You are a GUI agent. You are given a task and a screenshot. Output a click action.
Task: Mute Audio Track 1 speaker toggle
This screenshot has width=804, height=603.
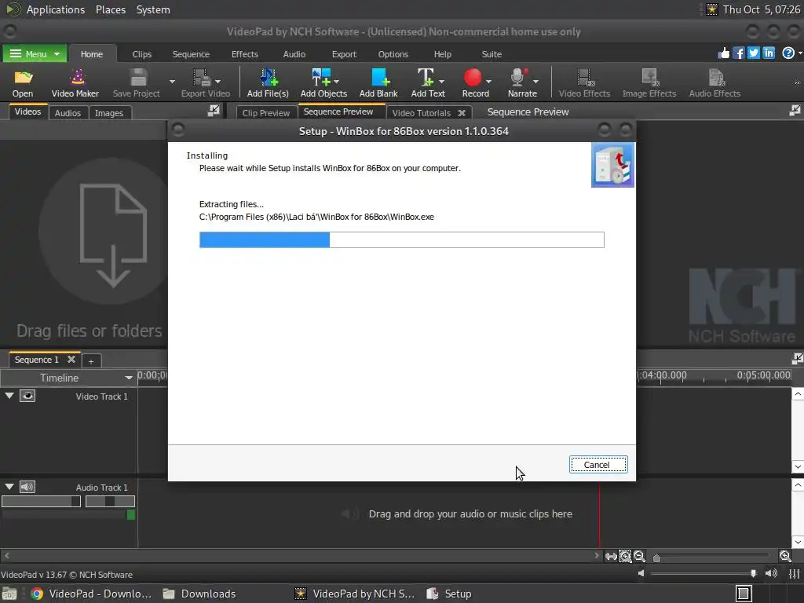tap(27, 487)
